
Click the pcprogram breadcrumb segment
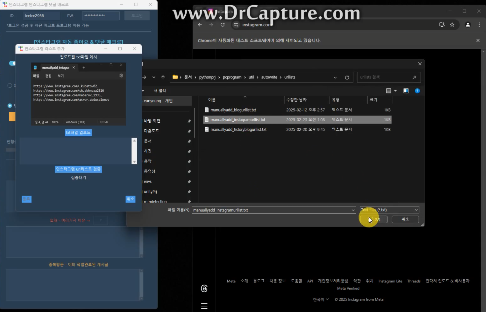point(232,77)
